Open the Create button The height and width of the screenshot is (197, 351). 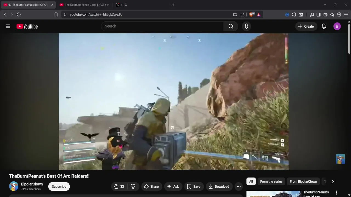point(306,26)
